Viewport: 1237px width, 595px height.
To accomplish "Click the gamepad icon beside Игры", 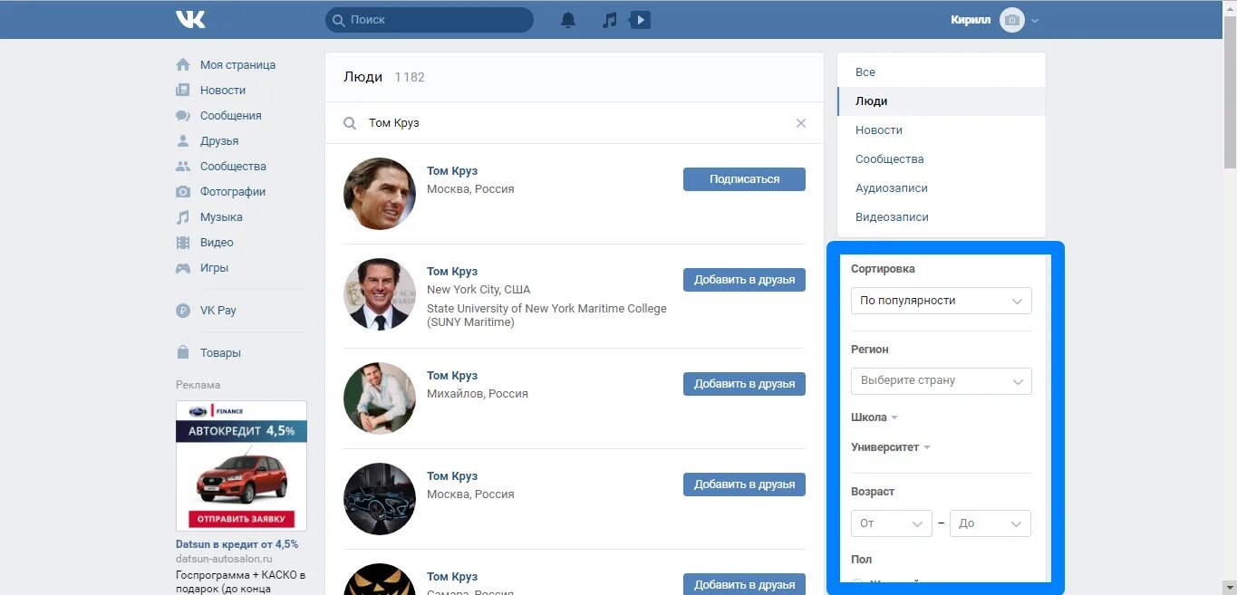I will point(183,268).
